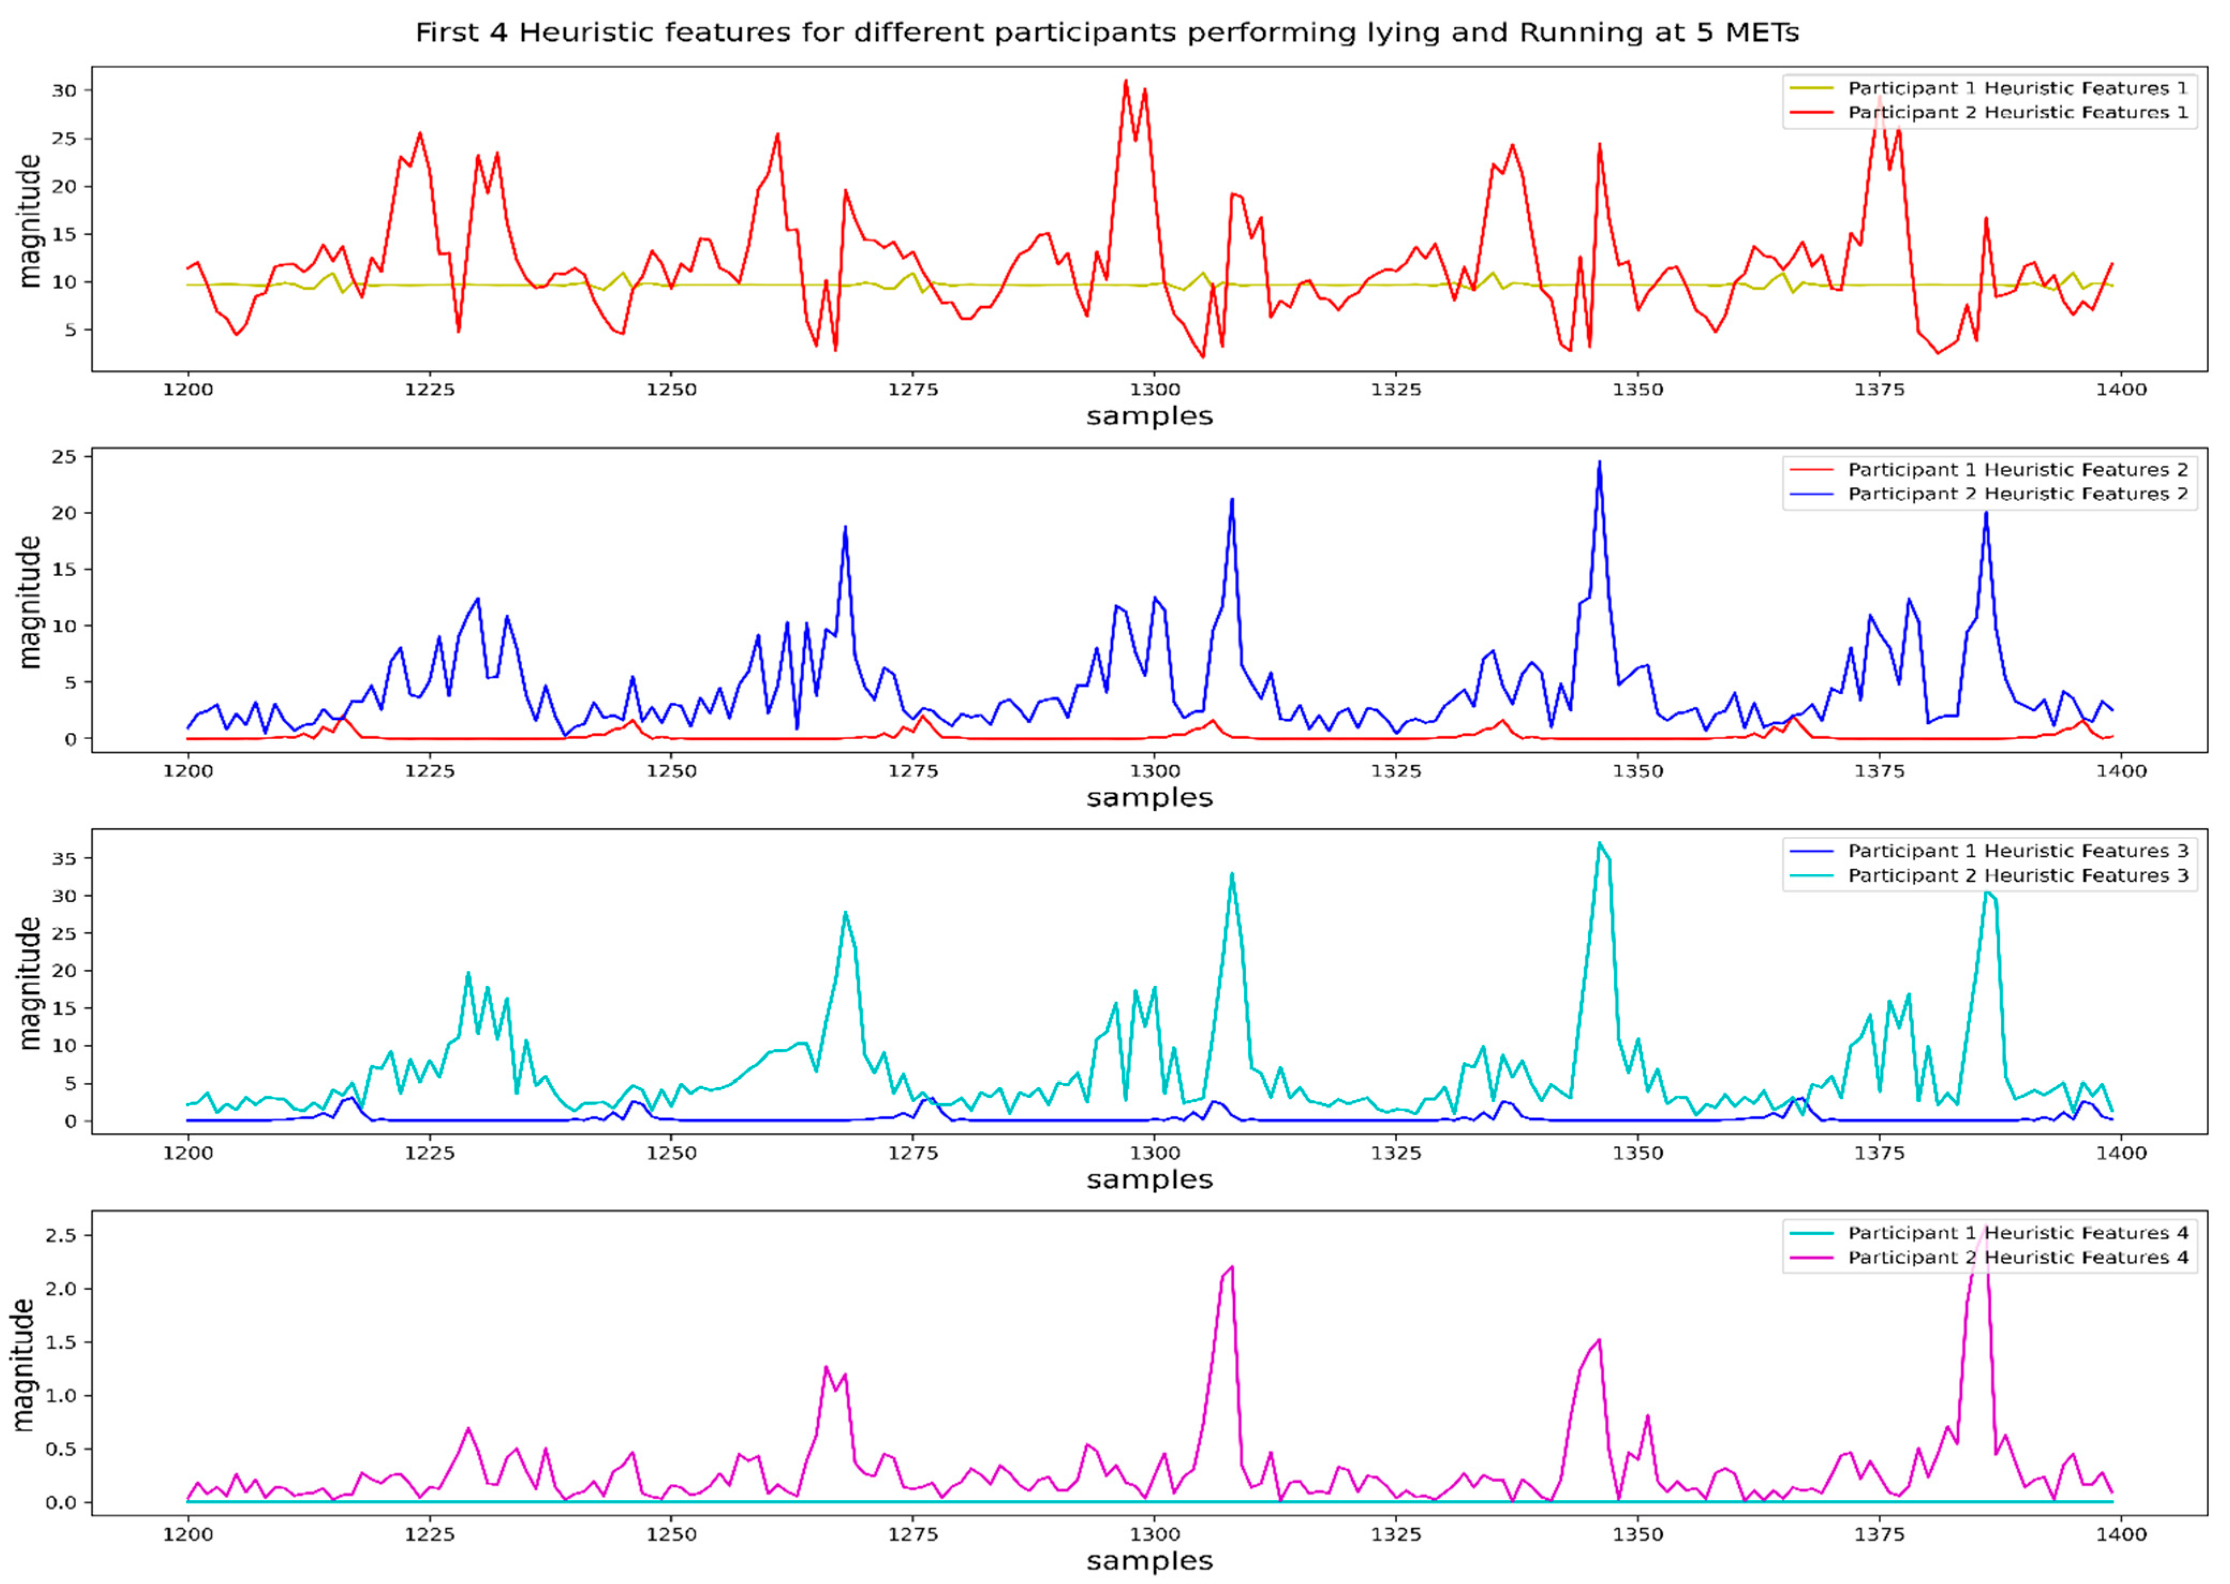
Task: Click blue line swatch for Participant 2 Features 2
Action: (x=1812, y=494)
